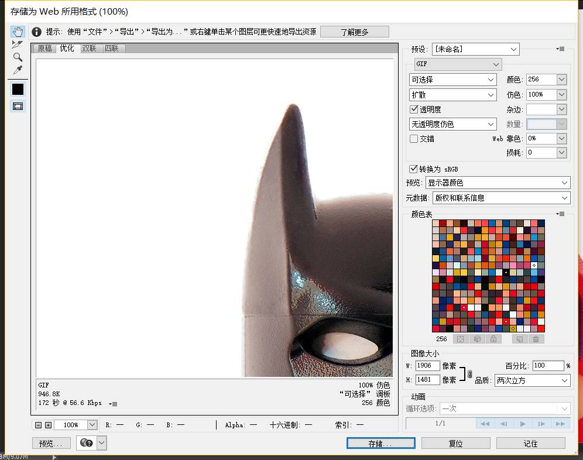
Task: Select the Slice Select tool
Action: (18, 44)
